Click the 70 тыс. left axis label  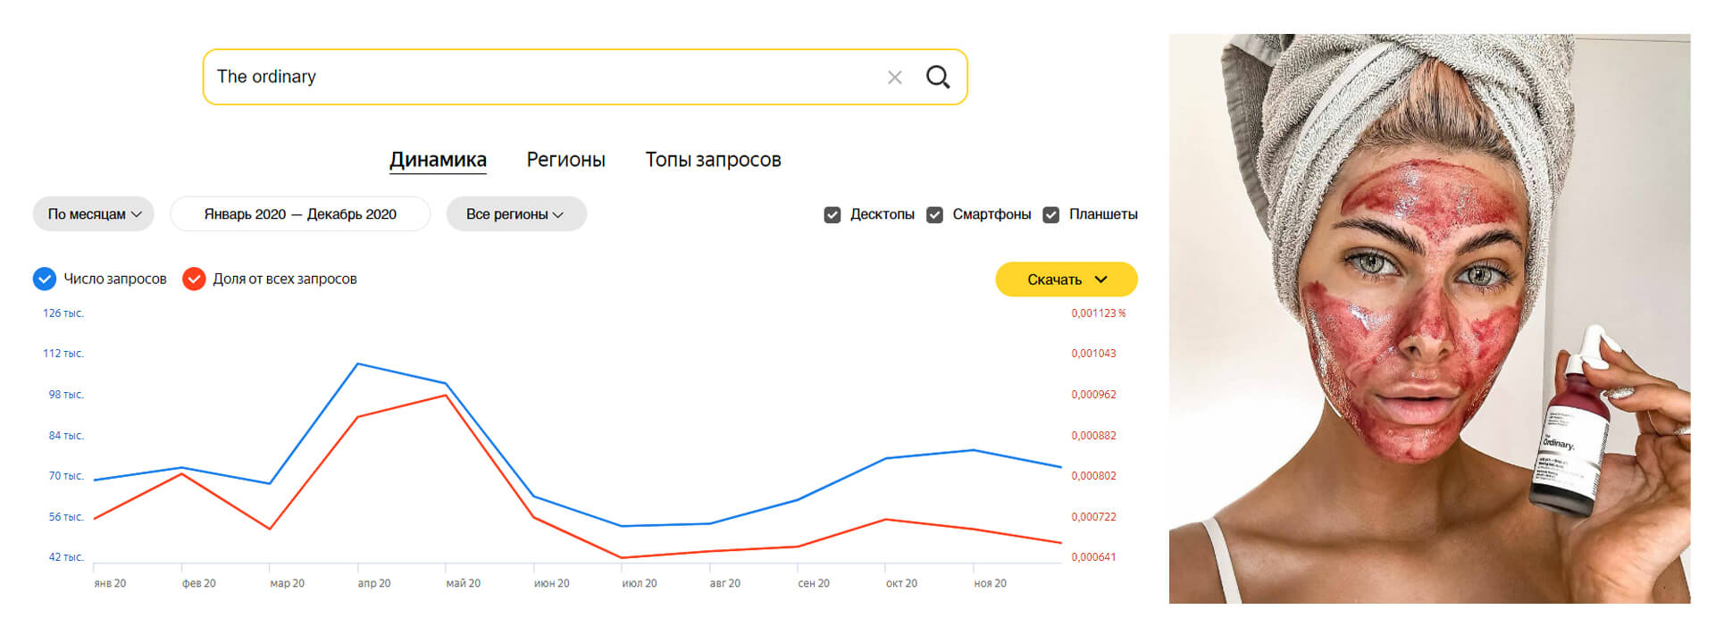click(x=66, y=476)
